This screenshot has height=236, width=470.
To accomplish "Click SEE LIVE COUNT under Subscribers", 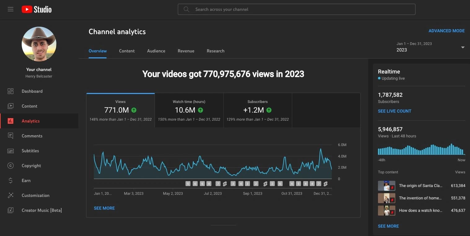I will 394,111.
